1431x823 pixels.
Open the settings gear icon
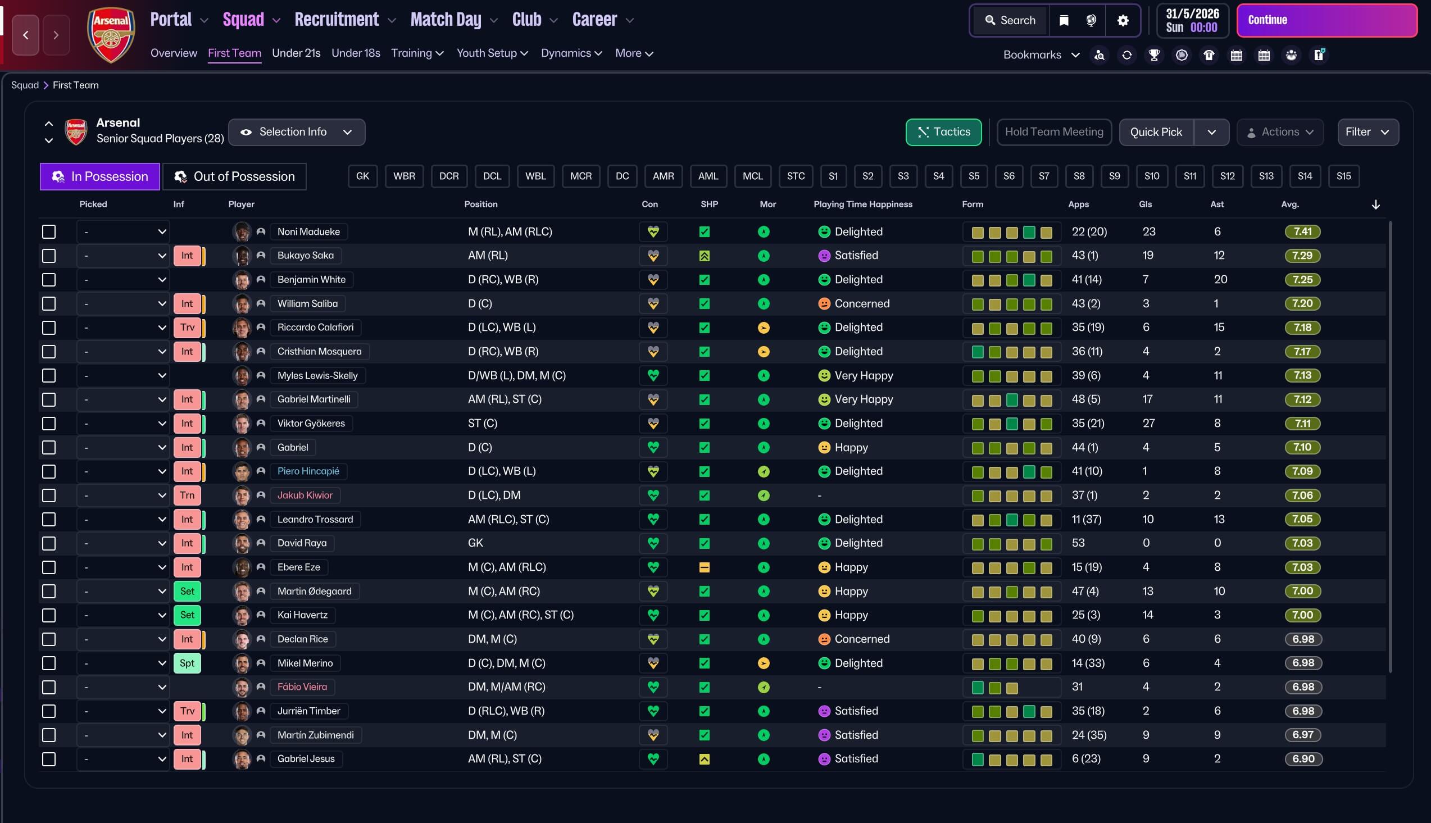point(1123,20)
